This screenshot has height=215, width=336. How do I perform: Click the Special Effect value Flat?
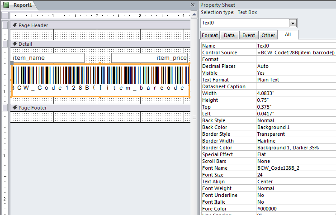coord(296,154)
